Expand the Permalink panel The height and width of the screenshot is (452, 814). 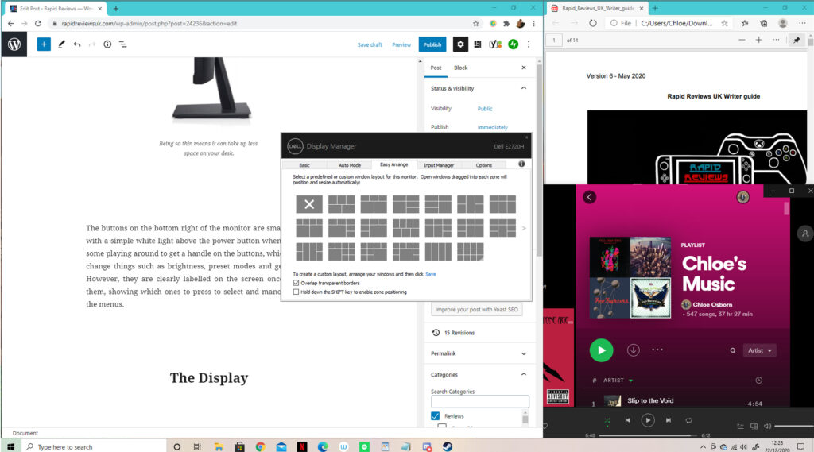pyautogui.click(x=523, y=353)
